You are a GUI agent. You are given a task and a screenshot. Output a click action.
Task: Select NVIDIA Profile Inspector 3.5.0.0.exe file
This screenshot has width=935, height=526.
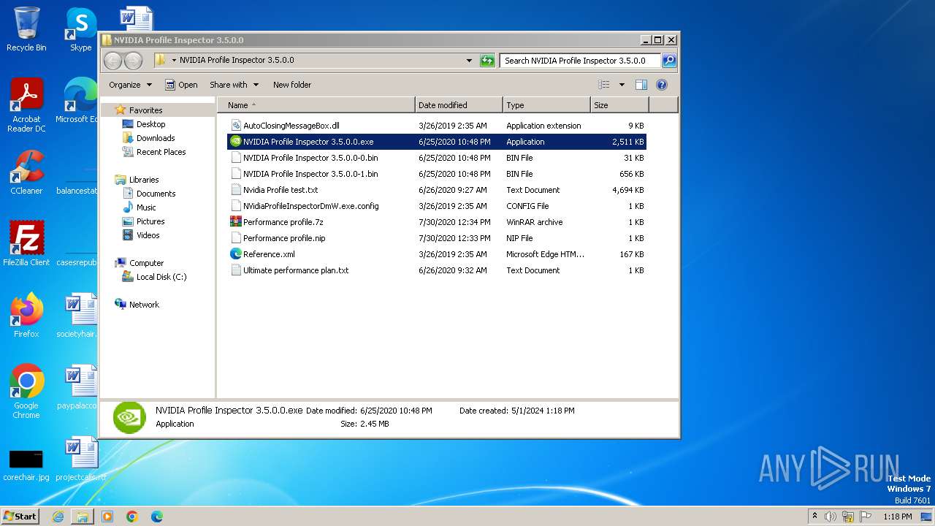click(437, 142)
